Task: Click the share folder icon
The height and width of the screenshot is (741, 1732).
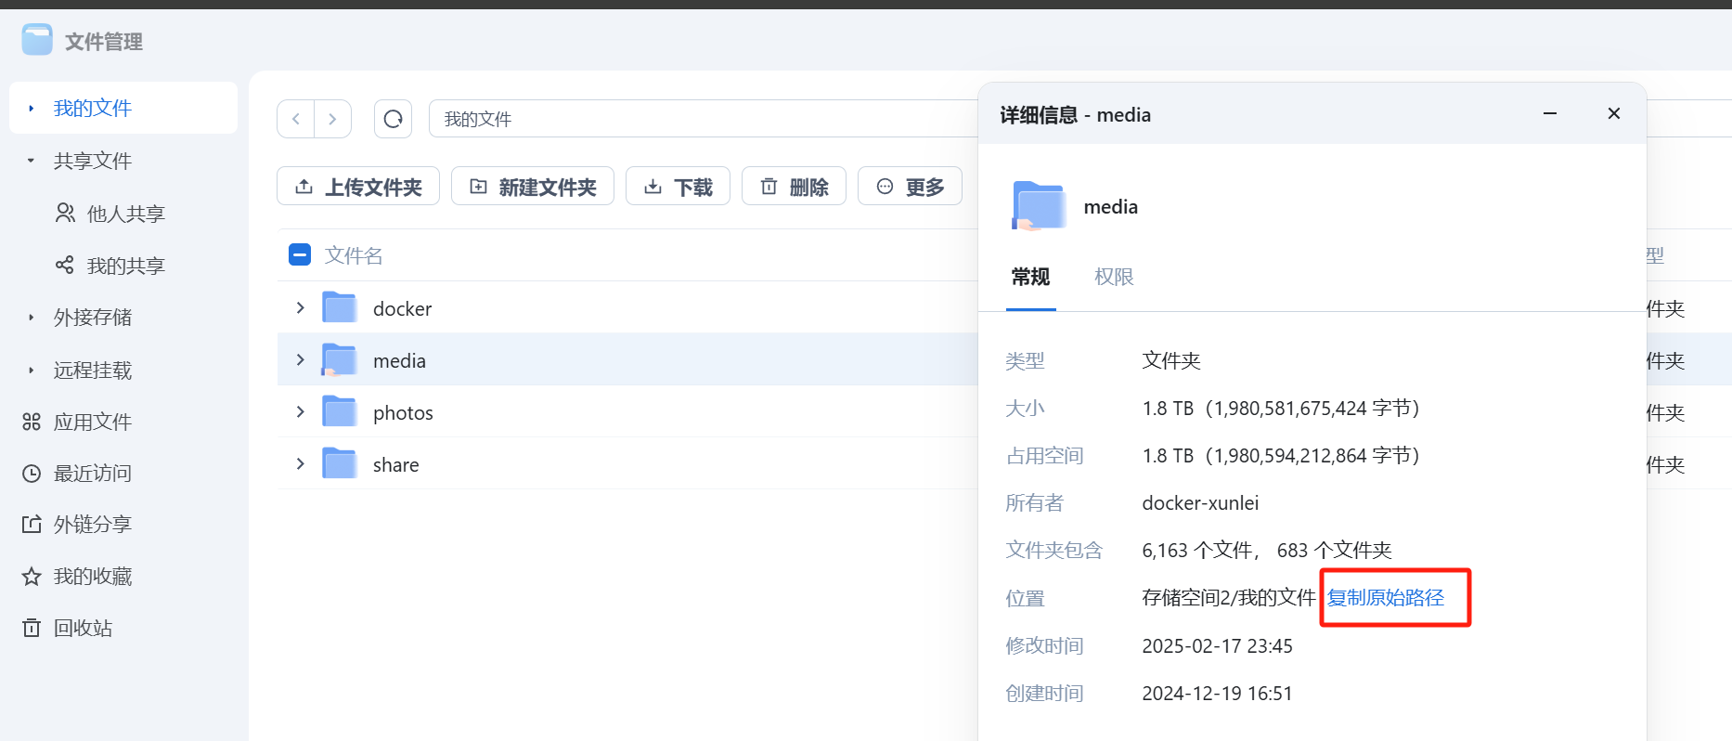Action: point(339,463)
